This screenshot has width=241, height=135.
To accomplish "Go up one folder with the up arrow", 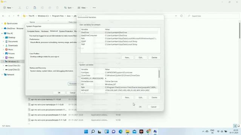I will 18,16.
